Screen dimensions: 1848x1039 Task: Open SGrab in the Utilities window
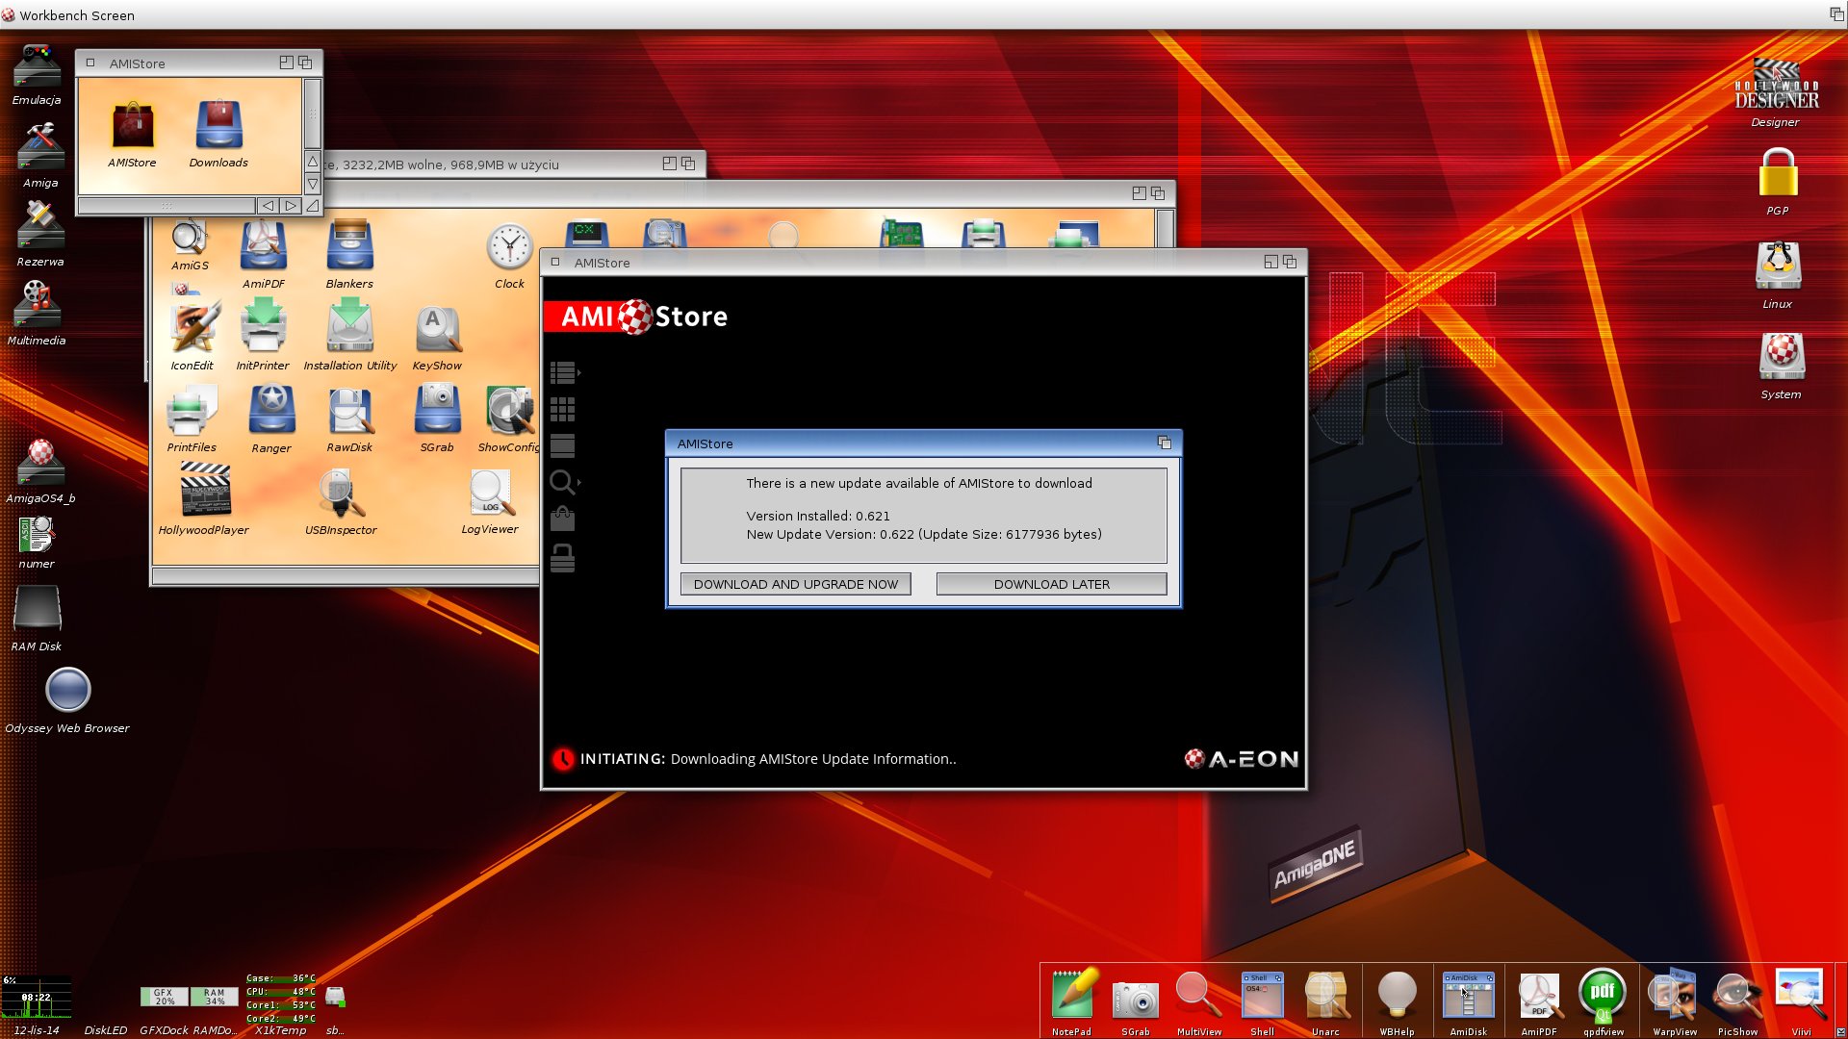point(437,419)
